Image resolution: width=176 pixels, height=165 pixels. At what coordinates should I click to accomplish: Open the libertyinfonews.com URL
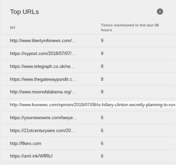[43, 40]
